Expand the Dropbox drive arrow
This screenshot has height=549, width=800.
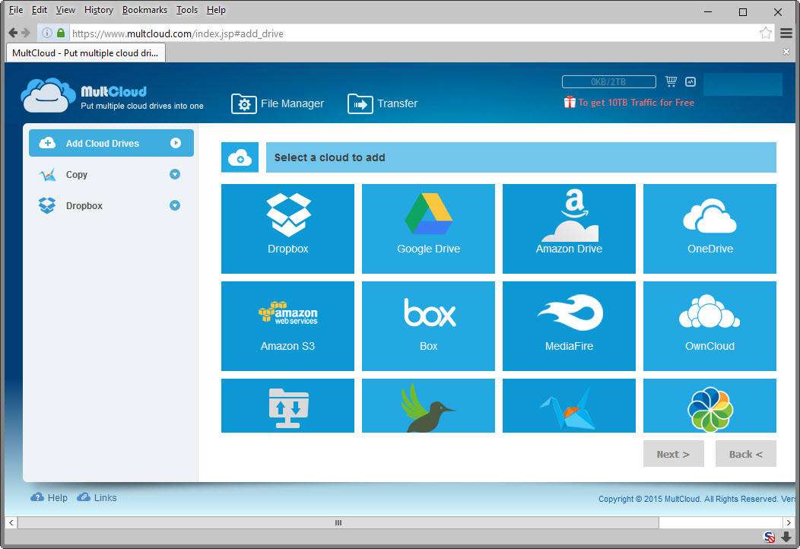click(x=174, y=205)
